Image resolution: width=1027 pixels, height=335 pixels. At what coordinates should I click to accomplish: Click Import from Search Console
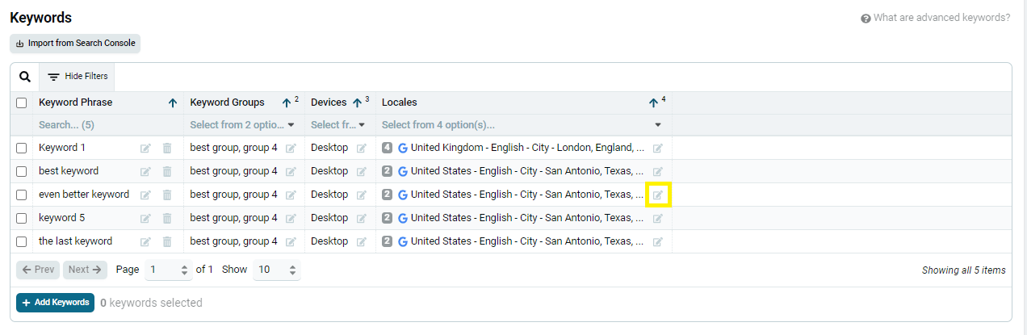pyautogui.click(x=75, y=44)
